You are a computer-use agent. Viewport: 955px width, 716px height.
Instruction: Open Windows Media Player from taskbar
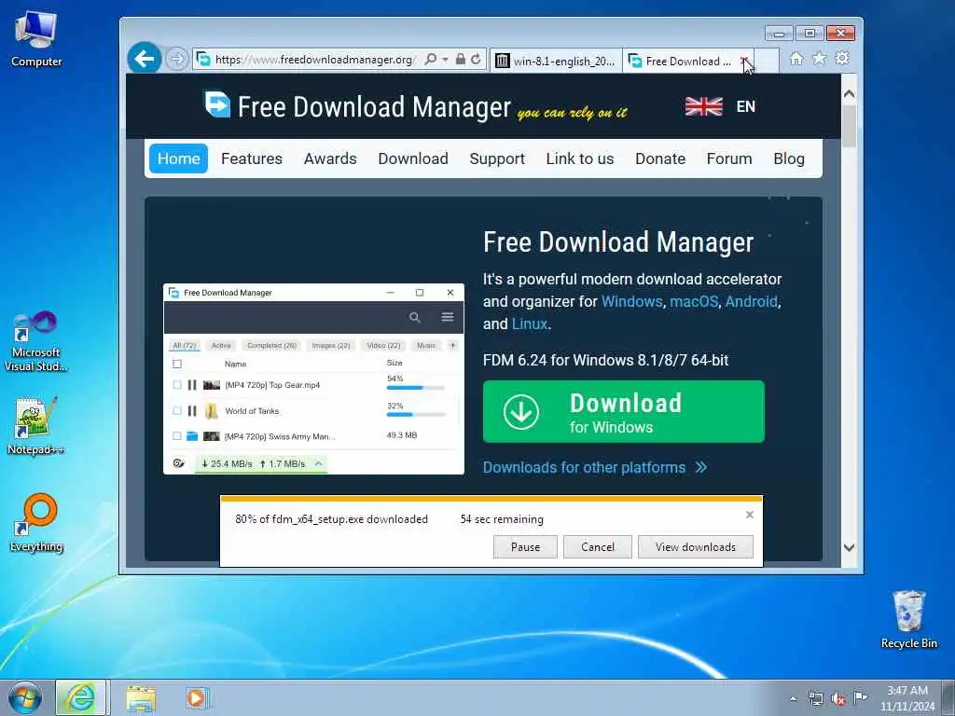[197, 698]
